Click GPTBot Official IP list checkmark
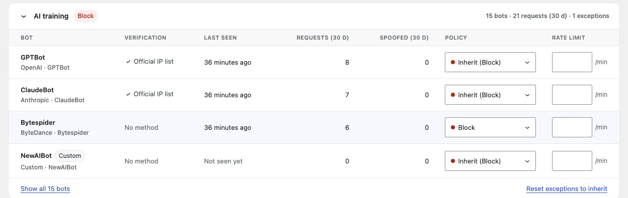628x198 pixels. pyautogui.click(x=128, y=62)
